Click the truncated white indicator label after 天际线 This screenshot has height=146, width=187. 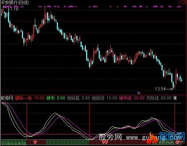(175, 98)
